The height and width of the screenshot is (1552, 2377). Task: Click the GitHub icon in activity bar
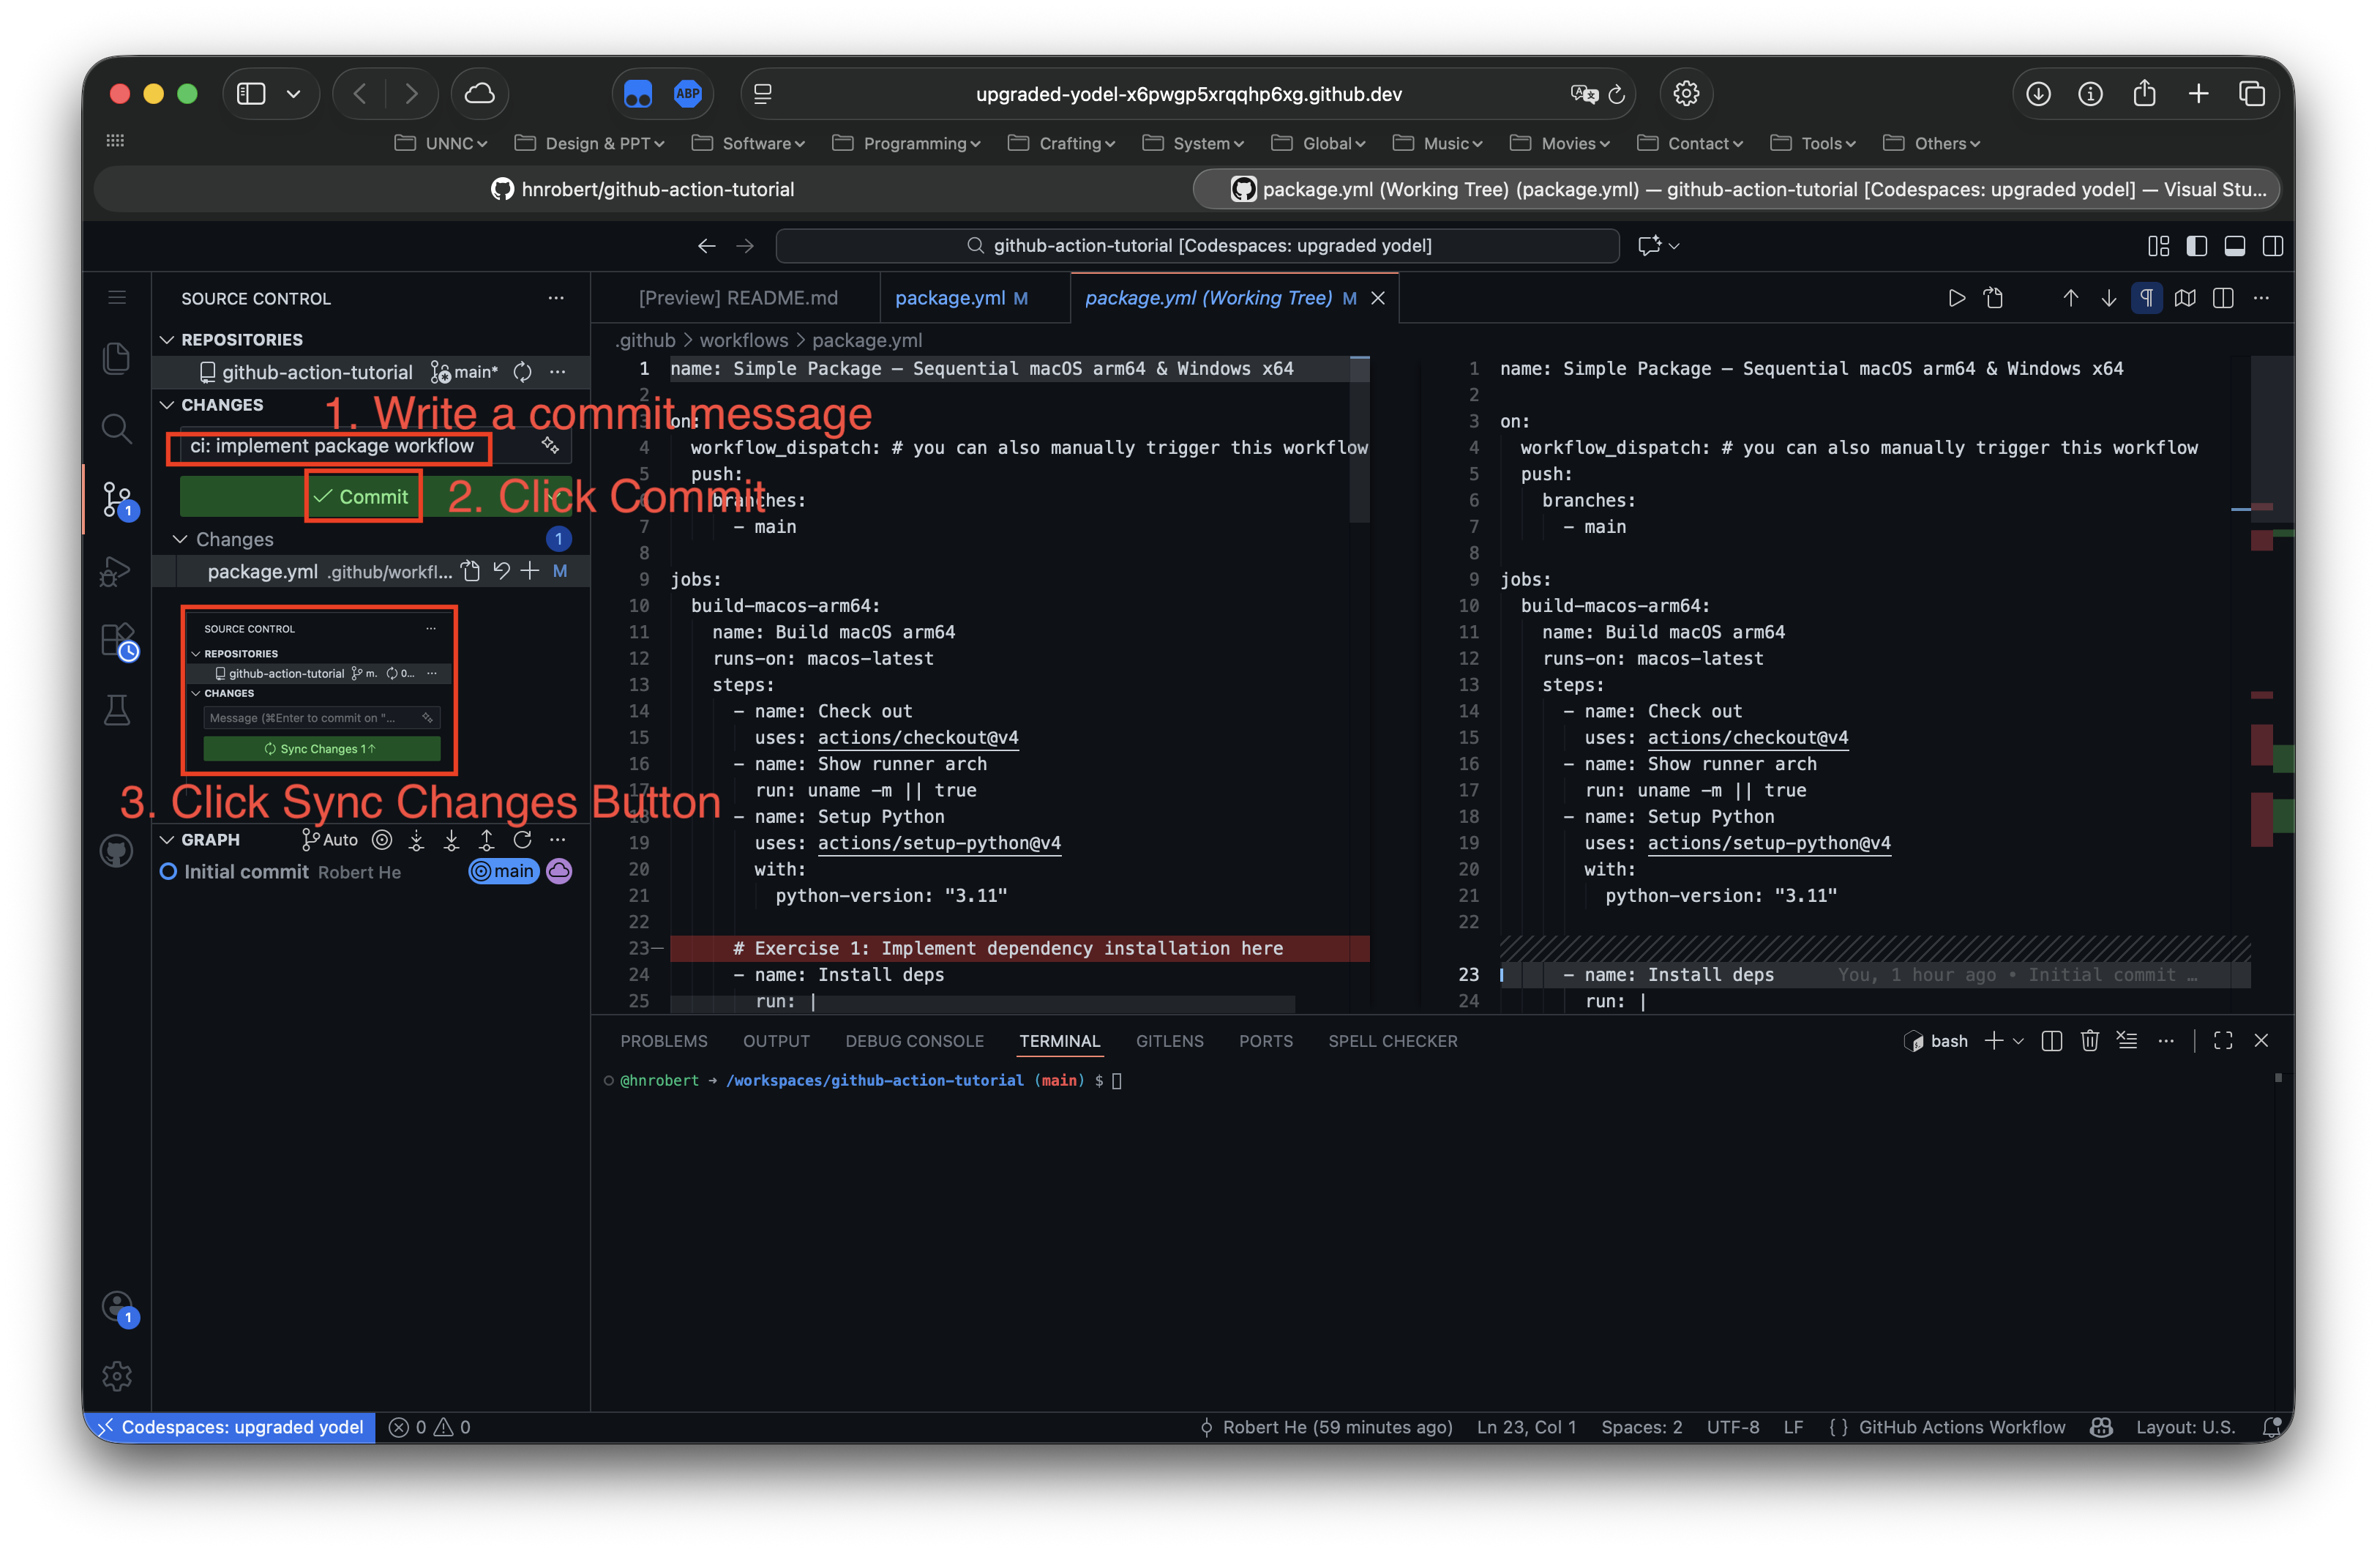point(117,851)
